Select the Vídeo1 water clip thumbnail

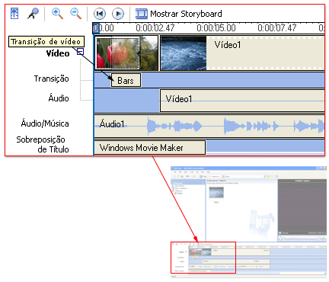[184, 53]
